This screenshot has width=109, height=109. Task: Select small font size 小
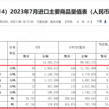click(x=88, y=22)
